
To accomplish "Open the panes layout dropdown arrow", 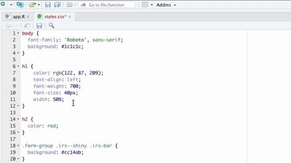I will (151, 5).
